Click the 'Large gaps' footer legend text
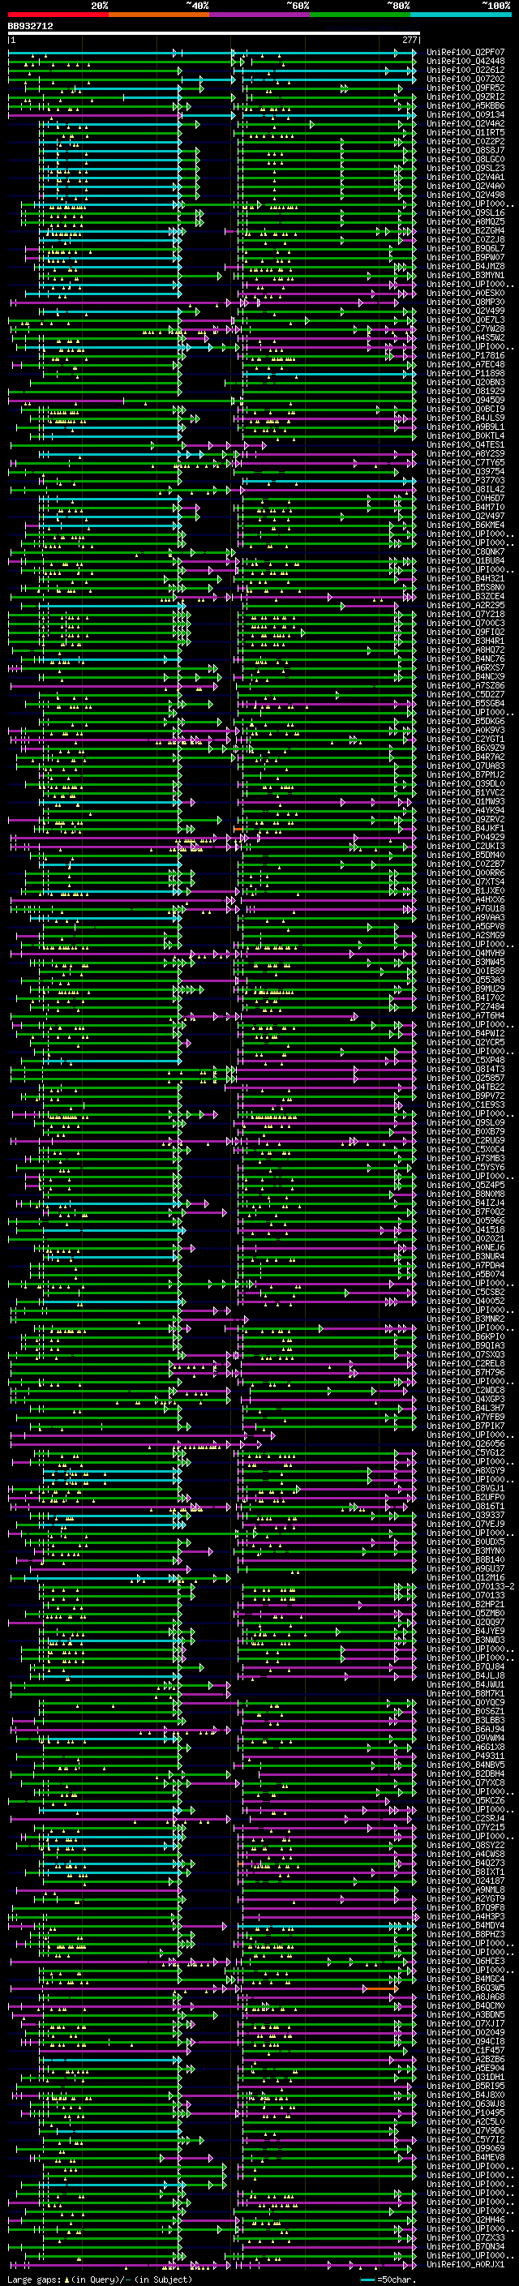Screen dimensions: 519x2286 point(35,2280)
